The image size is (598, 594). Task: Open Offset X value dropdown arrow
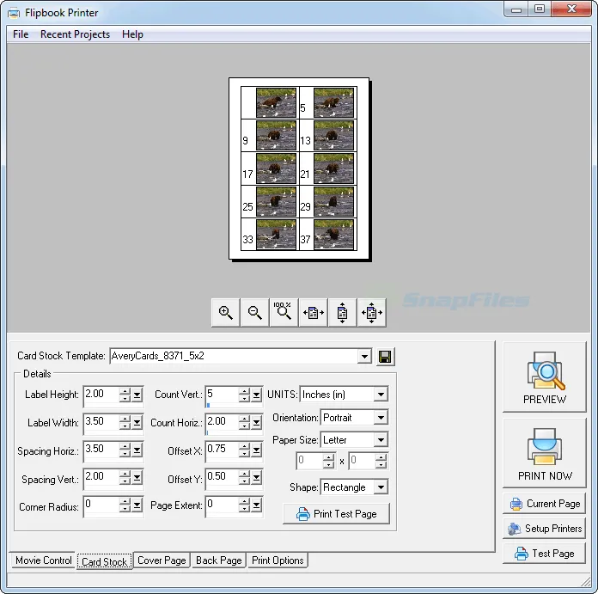[257, 450]
